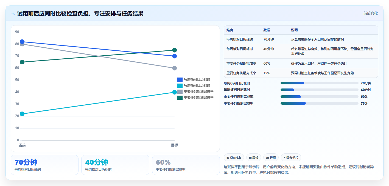Click the title 试用前后应同时比较检查负担、专注安排与任务结果
Image resolution: width=389 pixels, height=186 pixels.
pos(80,13)
